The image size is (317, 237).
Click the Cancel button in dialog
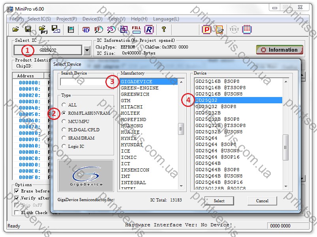[x=262, y=201]
